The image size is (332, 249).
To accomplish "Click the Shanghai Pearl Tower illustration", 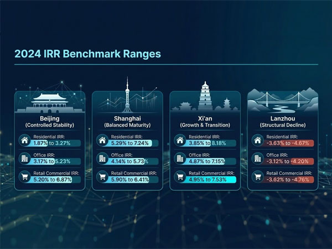I will (127, 95).
